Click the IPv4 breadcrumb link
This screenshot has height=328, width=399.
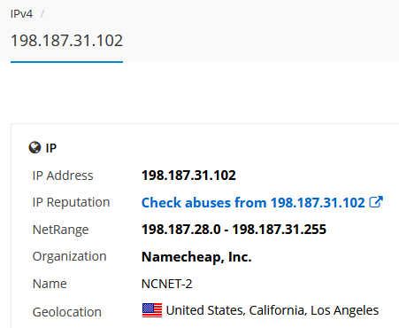21,14
